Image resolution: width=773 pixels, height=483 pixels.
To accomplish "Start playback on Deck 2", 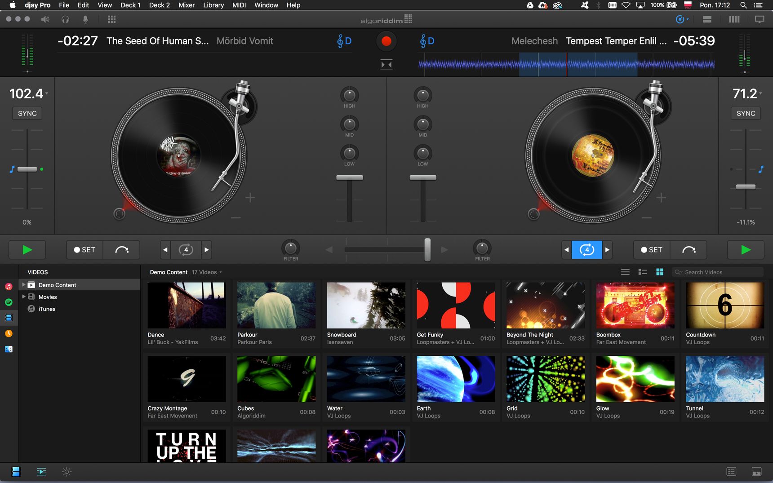I will [746, 249].
